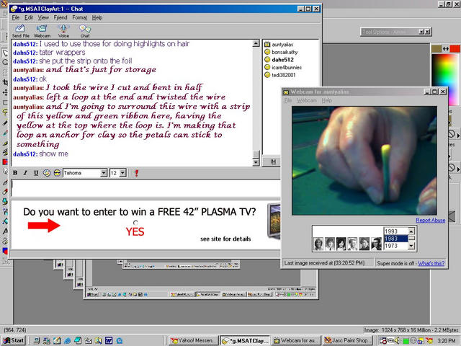
Task: Click the chat message input field
Action: pyautogui.click(x=146, y=188)
